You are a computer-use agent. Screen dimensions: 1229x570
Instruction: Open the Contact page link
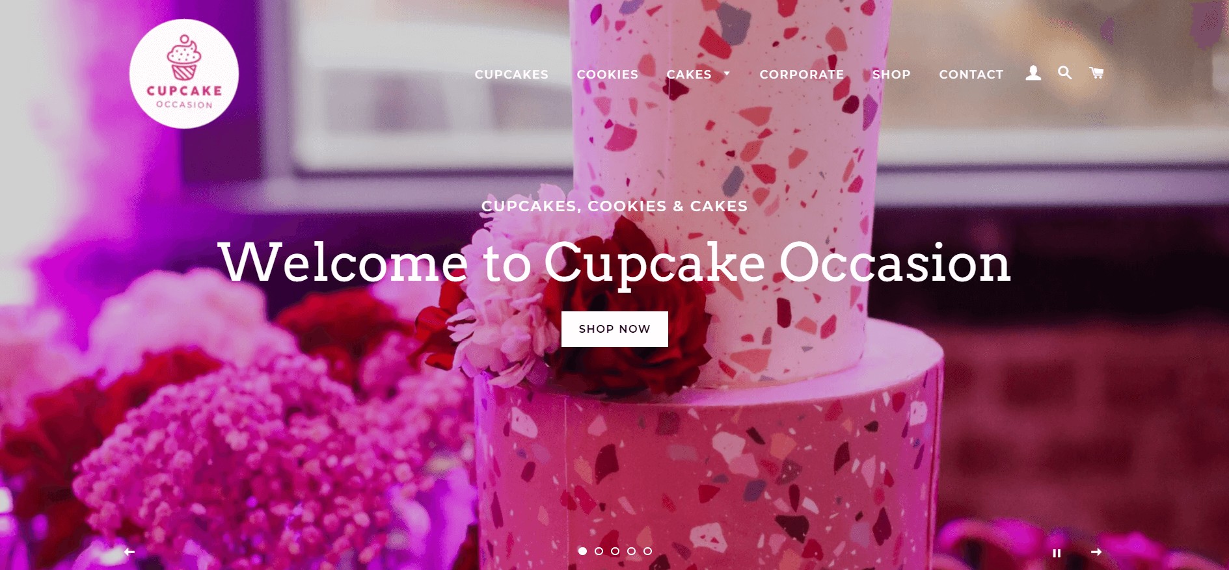point(971,75)
